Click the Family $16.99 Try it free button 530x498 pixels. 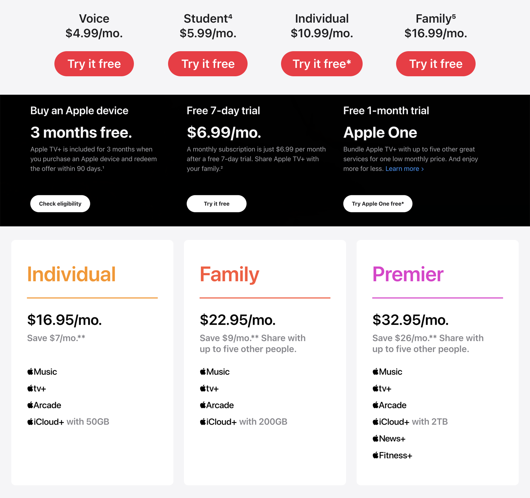(436, 64)
